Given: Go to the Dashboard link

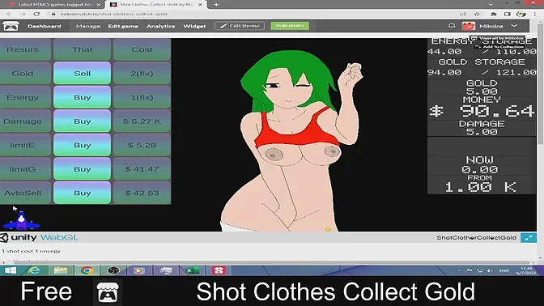Looking at the screenshot, I should pyautogui.click(x=44, y=26).
